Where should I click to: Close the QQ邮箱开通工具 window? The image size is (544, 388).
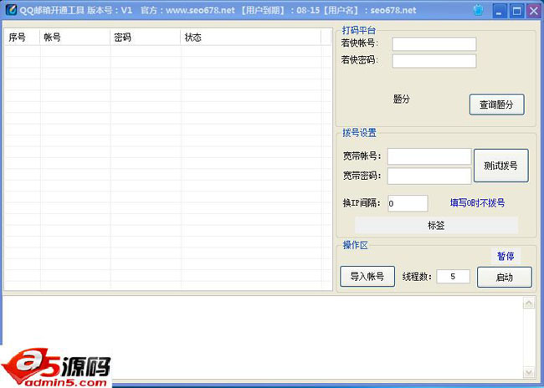[534, 11]
